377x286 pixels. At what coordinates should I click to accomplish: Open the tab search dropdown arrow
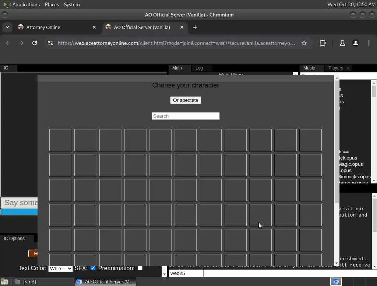[x=7, y=27]
